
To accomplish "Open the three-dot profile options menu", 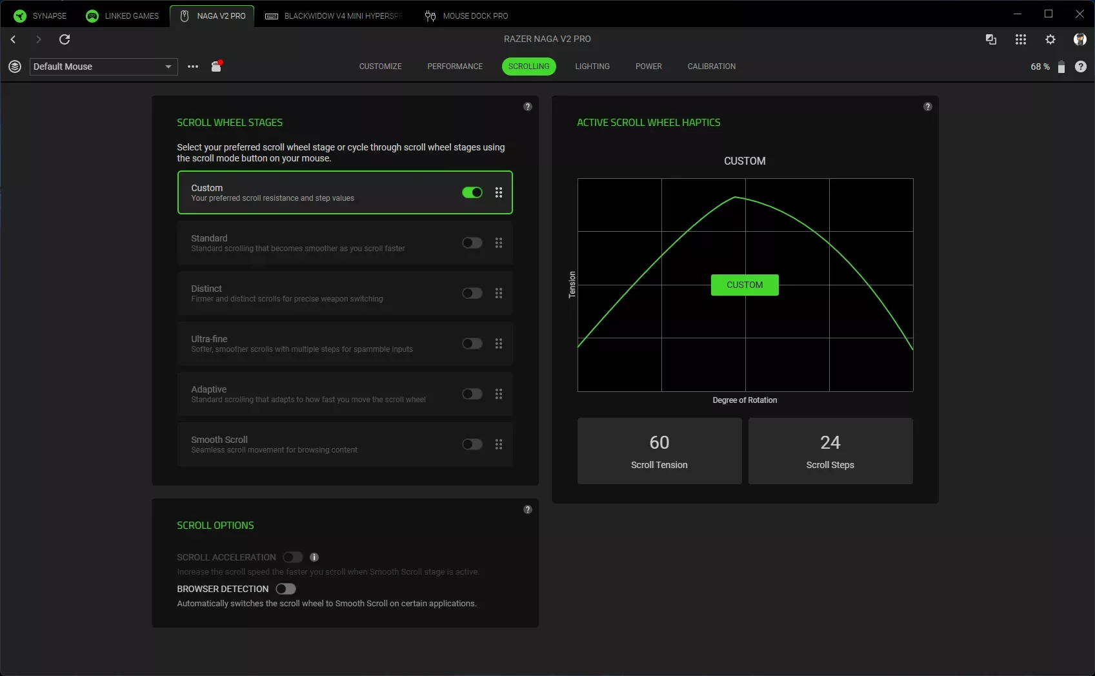I will click(193, 67).
